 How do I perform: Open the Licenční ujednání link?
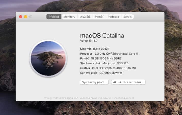[x=123, y=98]
